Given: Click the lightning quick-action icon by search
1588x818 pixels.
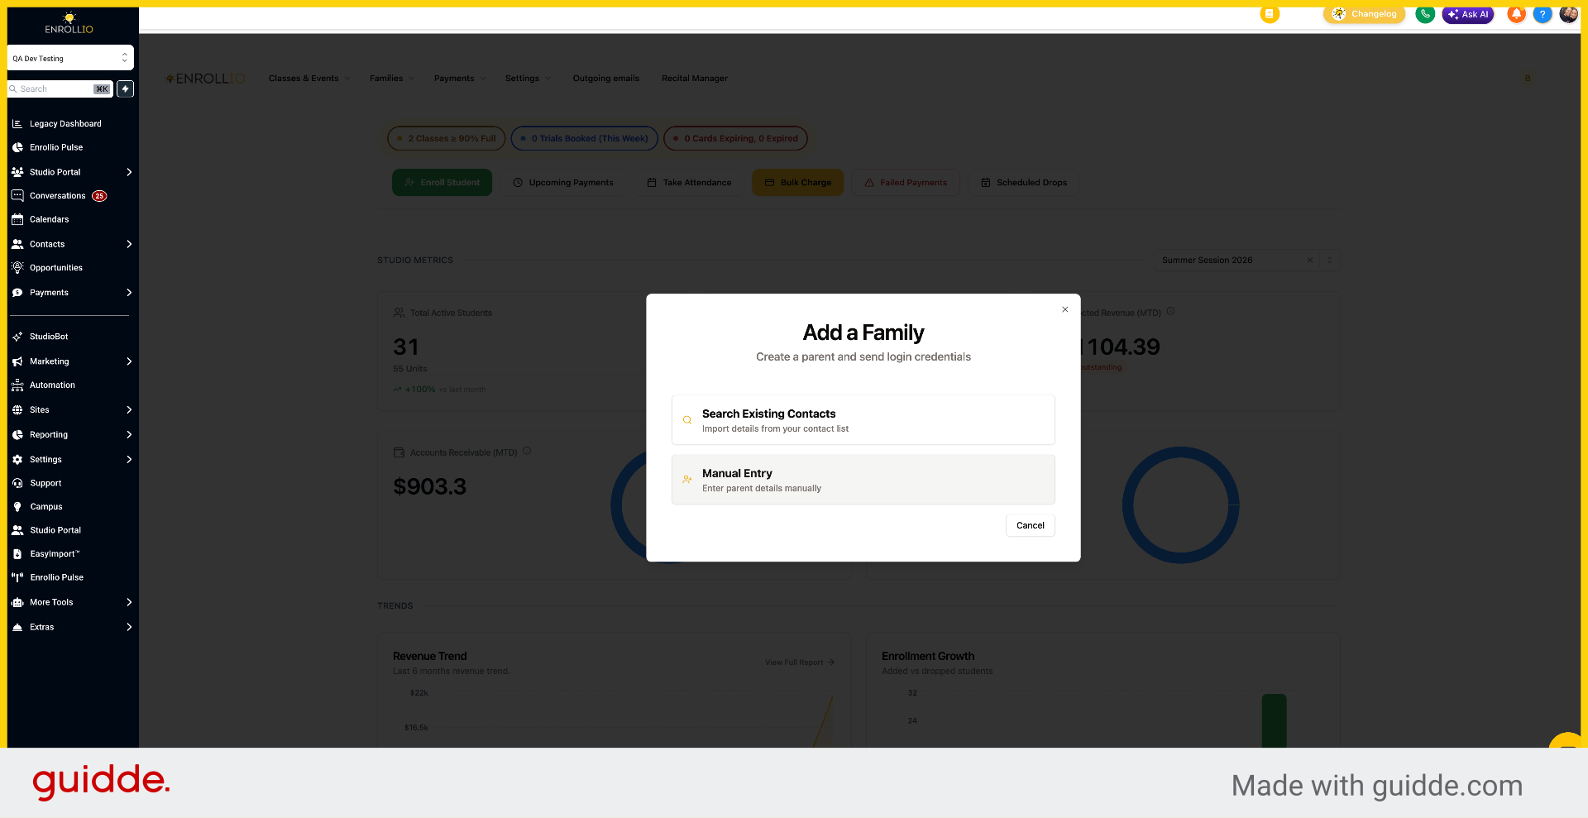Looking at the screenshot, I should [x=125, y=88].
